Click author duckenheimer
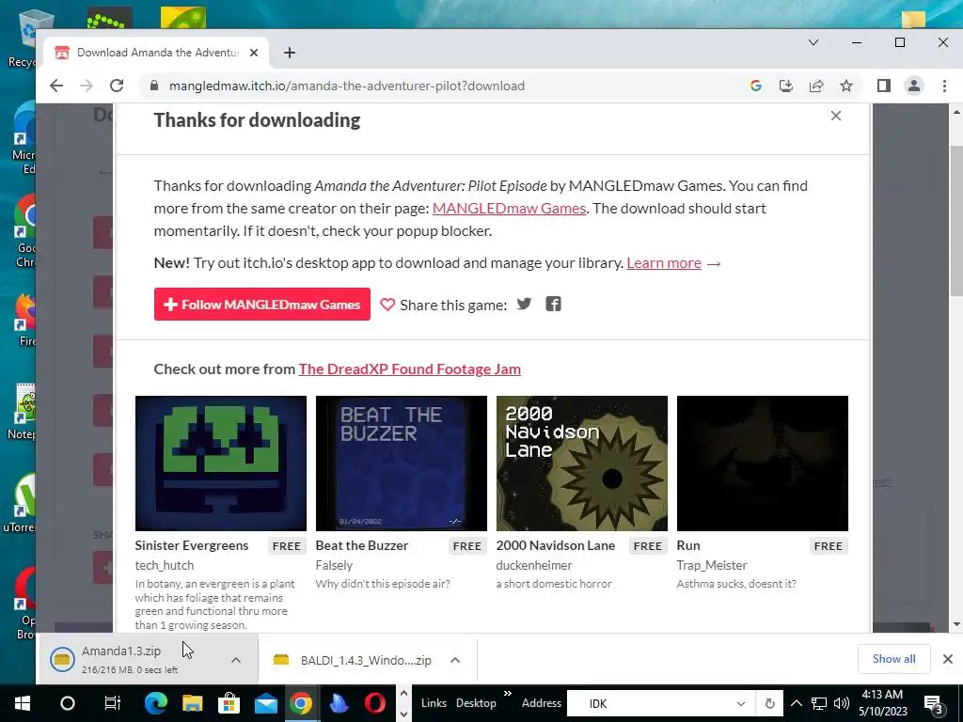The width and height of the screenshot is (963, 722). [x=534, y=565]
